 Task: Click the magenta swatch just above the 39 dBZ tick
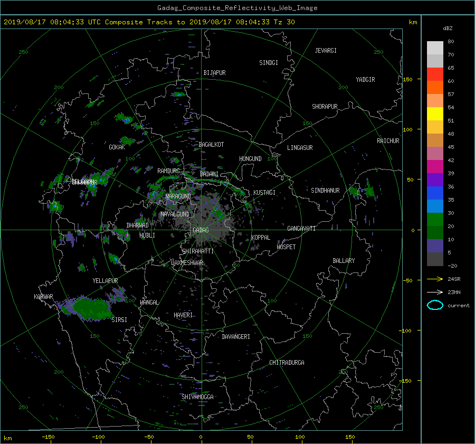click(x=435, y=166)
